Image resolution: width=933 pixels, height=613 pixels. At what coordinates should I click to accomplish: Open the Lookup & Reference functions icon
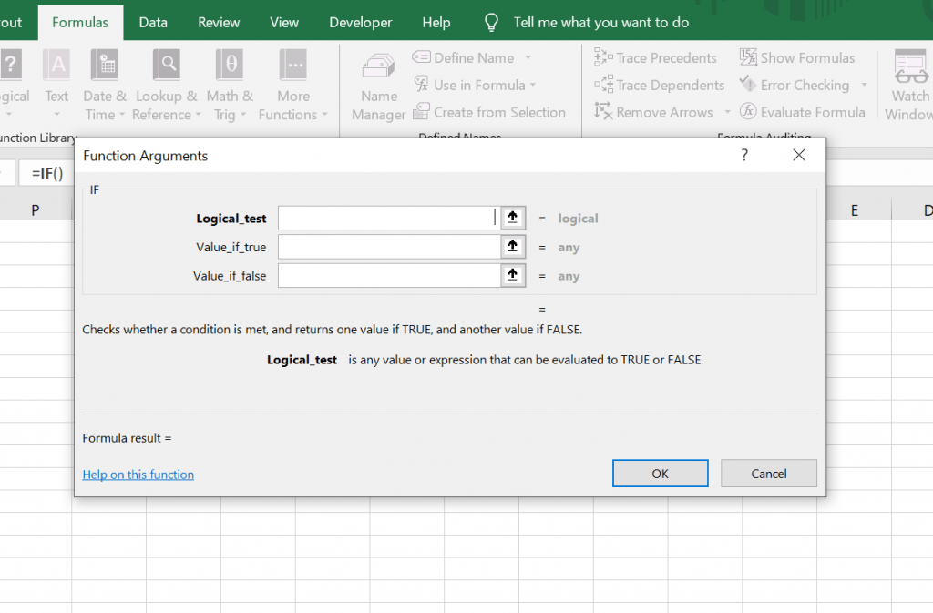coord(167,64)
